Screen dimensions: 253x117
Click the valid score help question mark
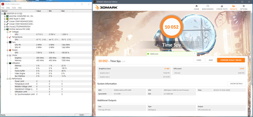tap(194, 54)
